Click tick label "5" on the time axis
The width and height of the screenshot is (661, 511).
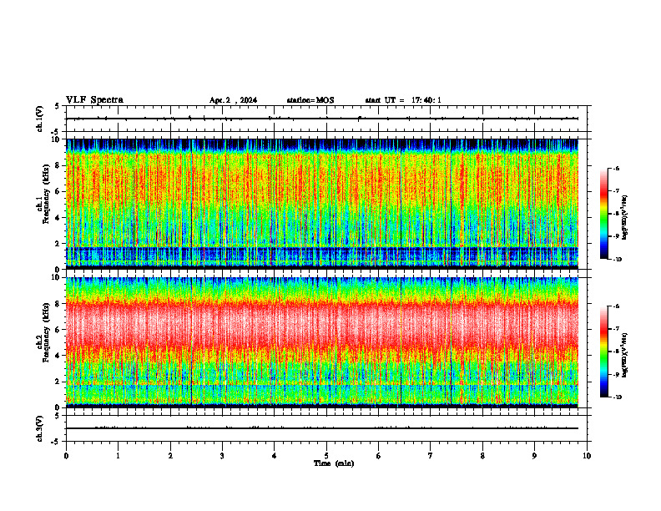pos(326,456)
